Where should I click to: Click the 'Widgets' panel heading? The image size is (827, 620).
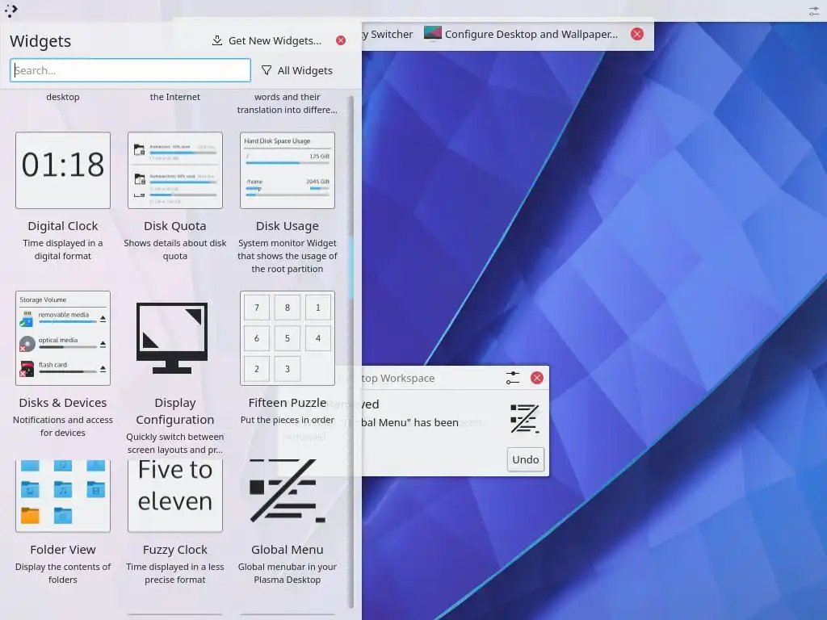[40, 41]
